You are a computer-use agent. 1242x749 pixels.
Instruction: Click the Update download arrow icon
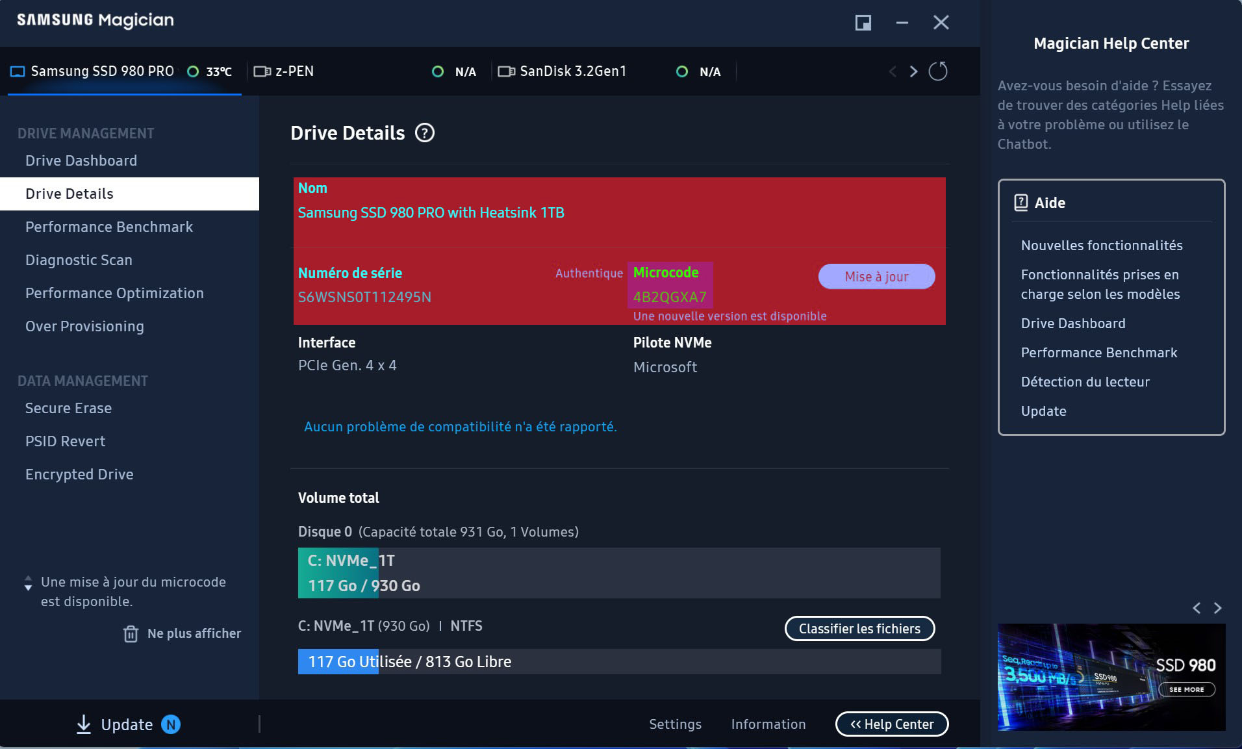pos(84,724)
